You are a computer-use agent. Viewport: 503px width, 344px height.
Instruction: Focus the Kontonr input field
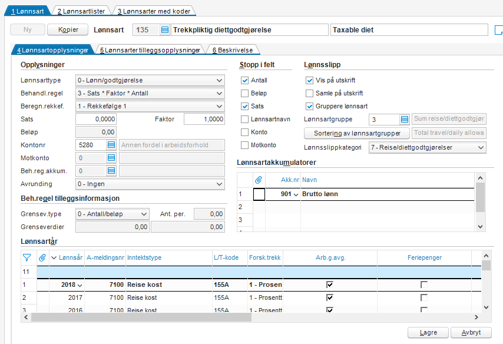91,145
